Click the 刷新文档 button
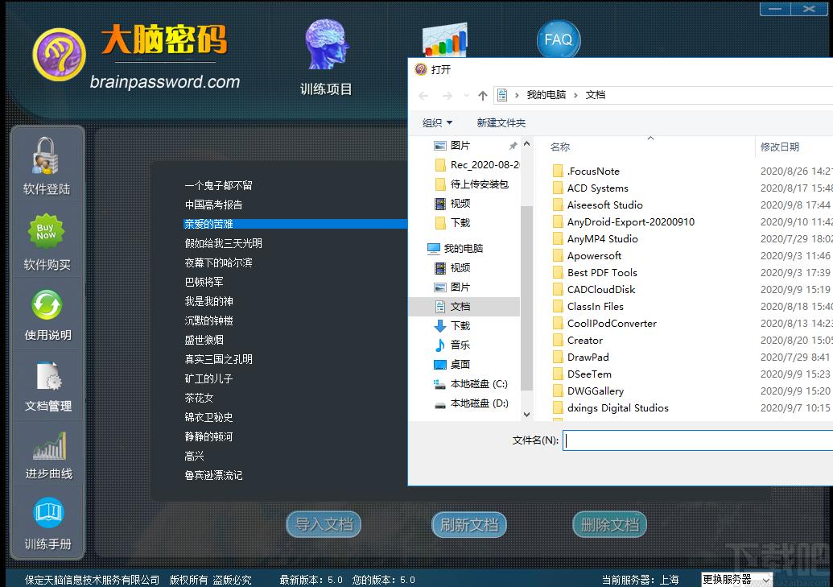 pos(469,525)
